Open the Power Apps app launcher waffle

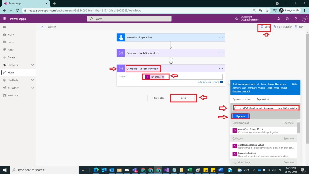click(5, 19)
